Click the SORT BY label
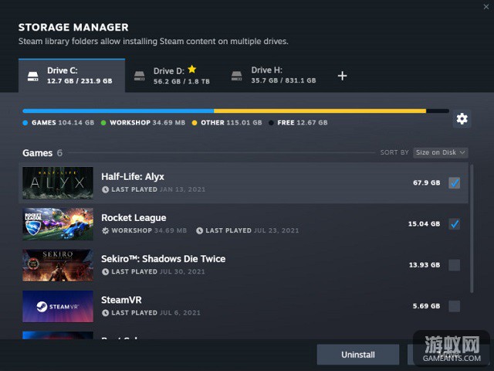 coord(394,152)
